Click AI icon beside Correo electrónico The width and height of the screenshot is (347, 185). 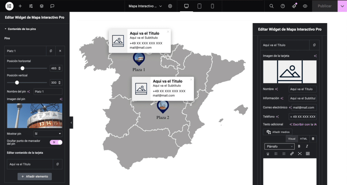pyautogui.click(x=290, y=107)
